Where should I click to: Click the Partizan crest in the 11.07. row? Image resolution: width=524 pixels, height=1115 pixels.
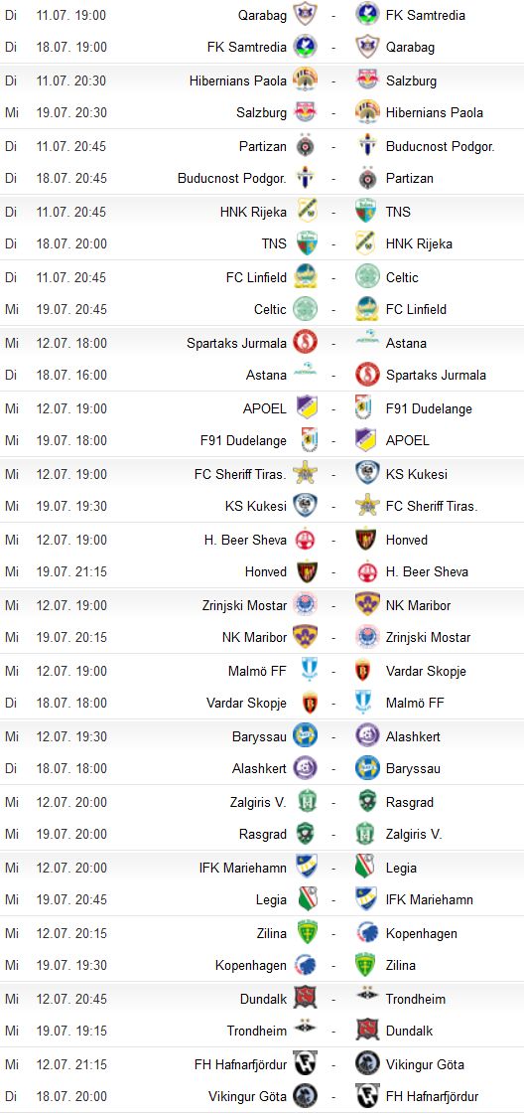click(306, 145)
